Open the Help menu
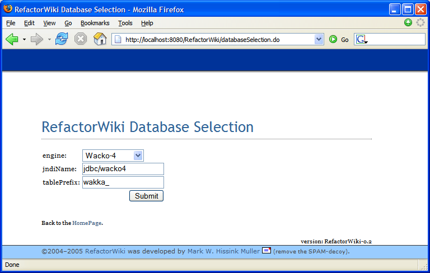Screen dimensions: 430x273 point(147,23)
